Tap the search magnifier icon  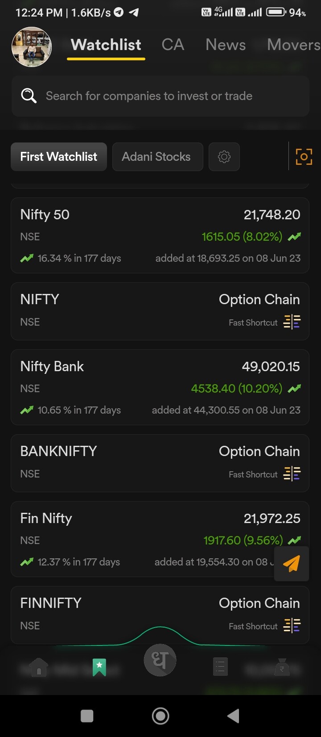[29, 96]
